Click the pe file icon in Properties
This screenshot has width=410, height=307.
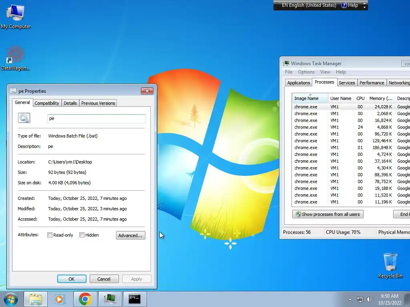pos(24,118)
